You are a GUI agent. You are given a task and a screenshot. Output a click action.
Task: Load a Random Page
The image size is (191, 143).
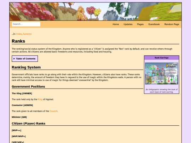click(172, 24)
